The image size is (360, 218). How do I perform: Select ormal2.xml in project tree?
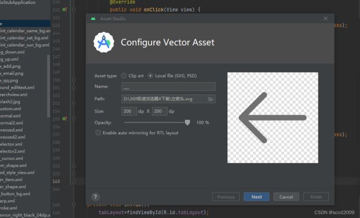pos(12,123)
